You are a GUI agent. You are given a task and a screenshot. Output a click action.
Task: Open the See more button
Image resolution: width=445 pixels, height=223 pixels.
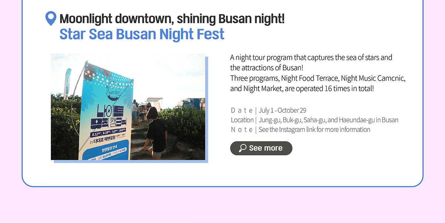coord(261,148)
